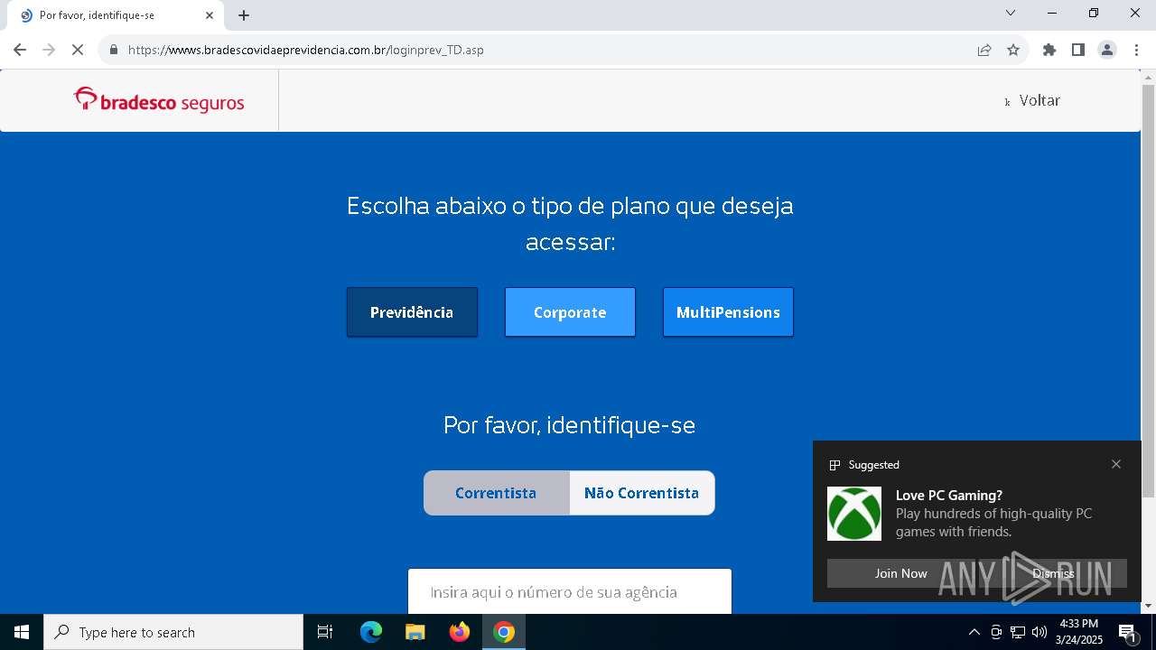Click Join Now in the notification
Image resolution: width=1156 pixels, height=650 pixels.
click(x=900, y=573)
